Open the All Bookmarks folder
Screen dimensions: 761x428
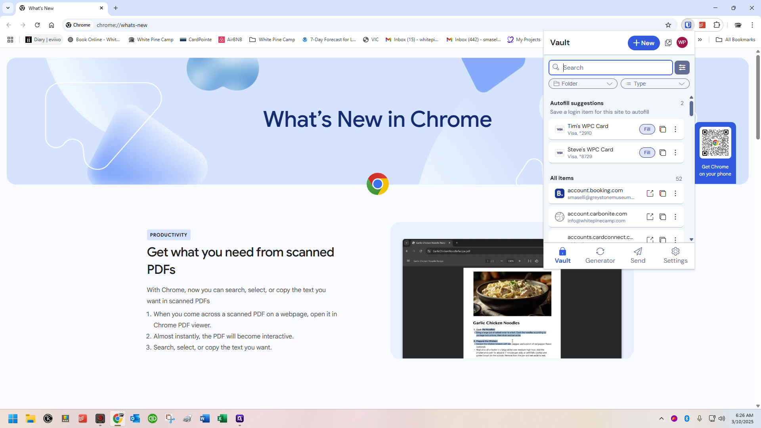(736, 40)
